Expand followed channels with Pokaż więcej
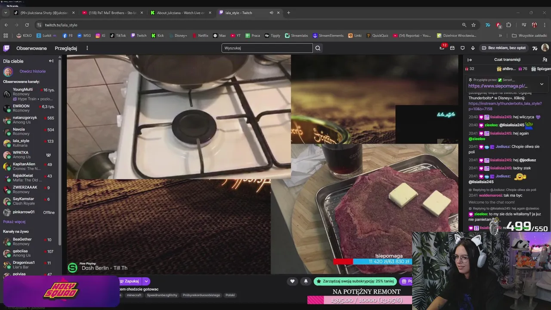Screen dimensions: 551x310 (14, 222)
